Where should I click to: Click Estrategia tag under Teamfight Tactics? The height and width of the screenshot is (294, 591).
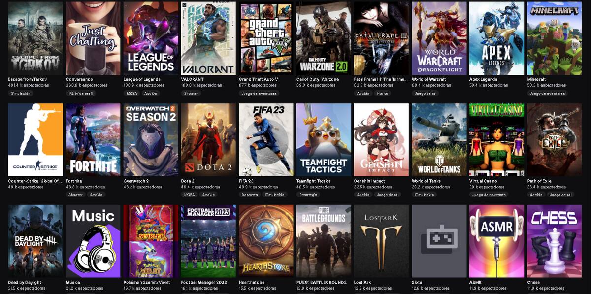pos(308,195)
